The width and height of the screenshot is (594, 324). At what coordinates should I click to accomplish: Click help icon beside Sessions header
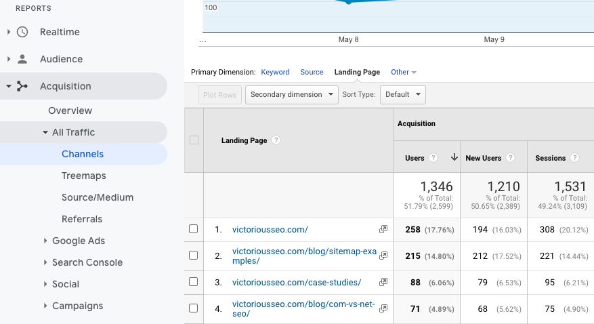tap(574, 158)
